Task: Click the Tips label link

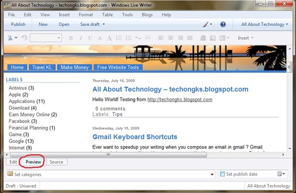Action: pos(117,114)
